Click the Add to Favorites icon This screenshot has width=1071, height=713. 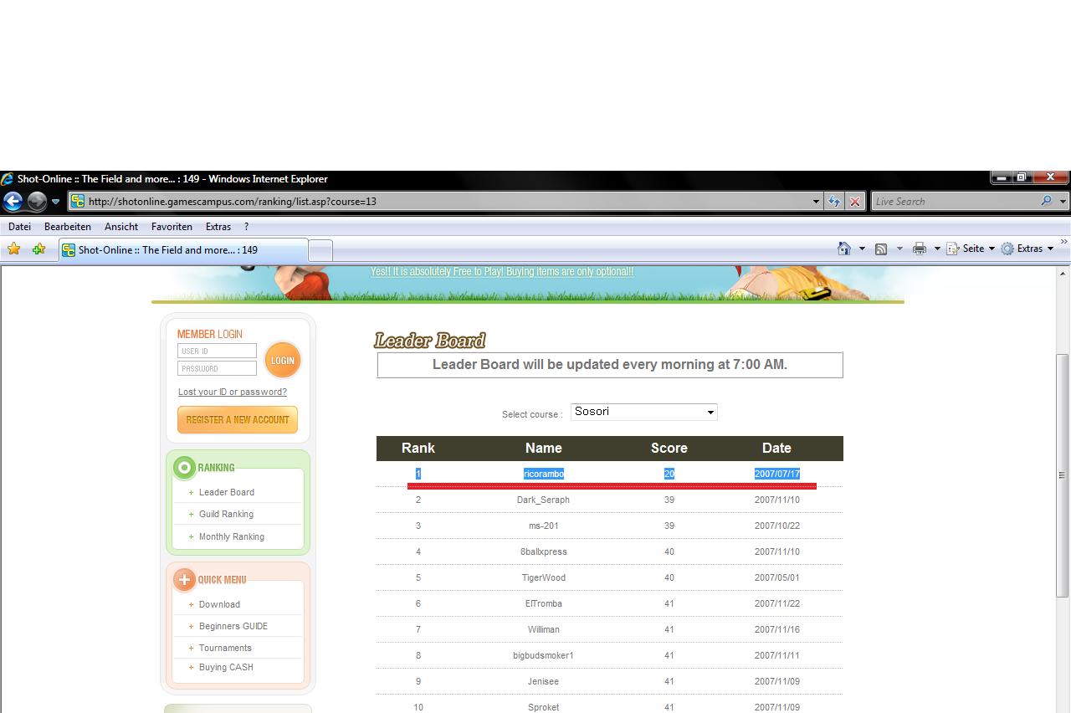tap(38, 249)
